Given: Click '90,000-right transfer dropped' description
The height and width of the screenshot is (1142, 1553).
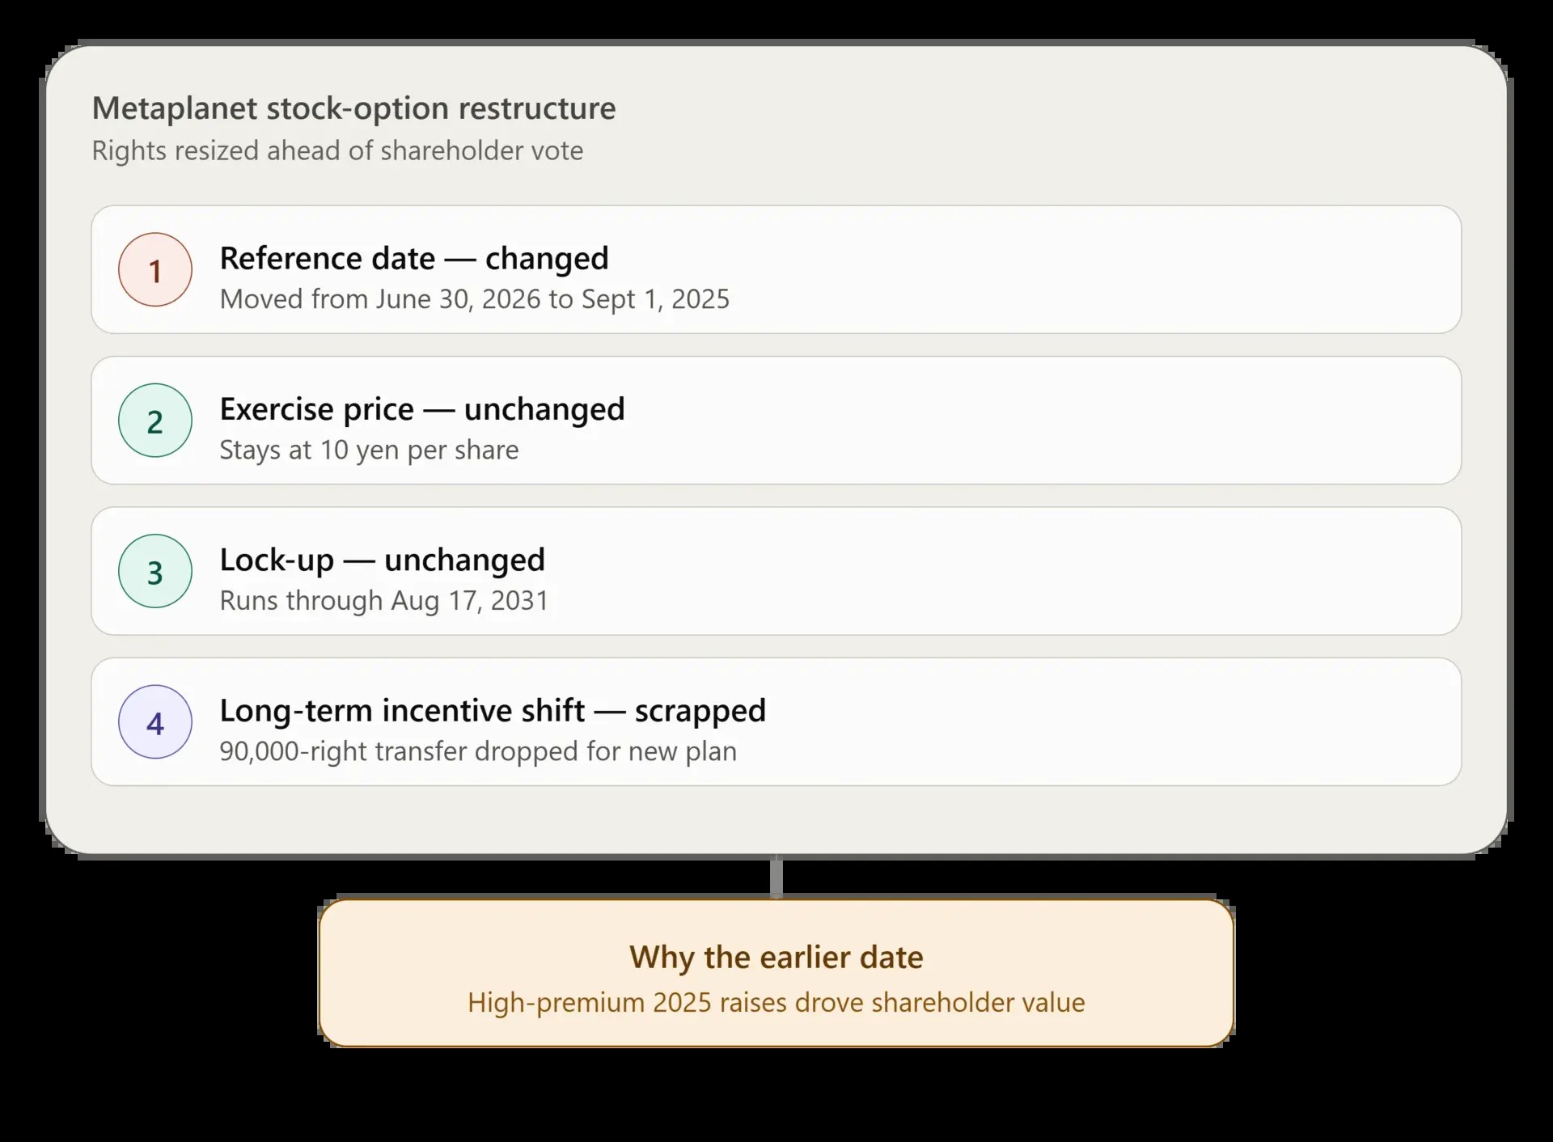Looking at the screenshot, I should pyautogui.click(x=478, y=751).
